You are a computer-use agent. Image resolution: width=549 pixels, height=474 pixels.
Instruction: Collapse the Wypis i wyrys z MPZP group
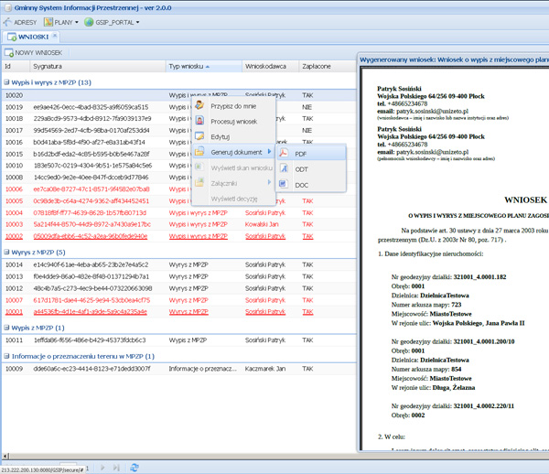tap(6, 82)
